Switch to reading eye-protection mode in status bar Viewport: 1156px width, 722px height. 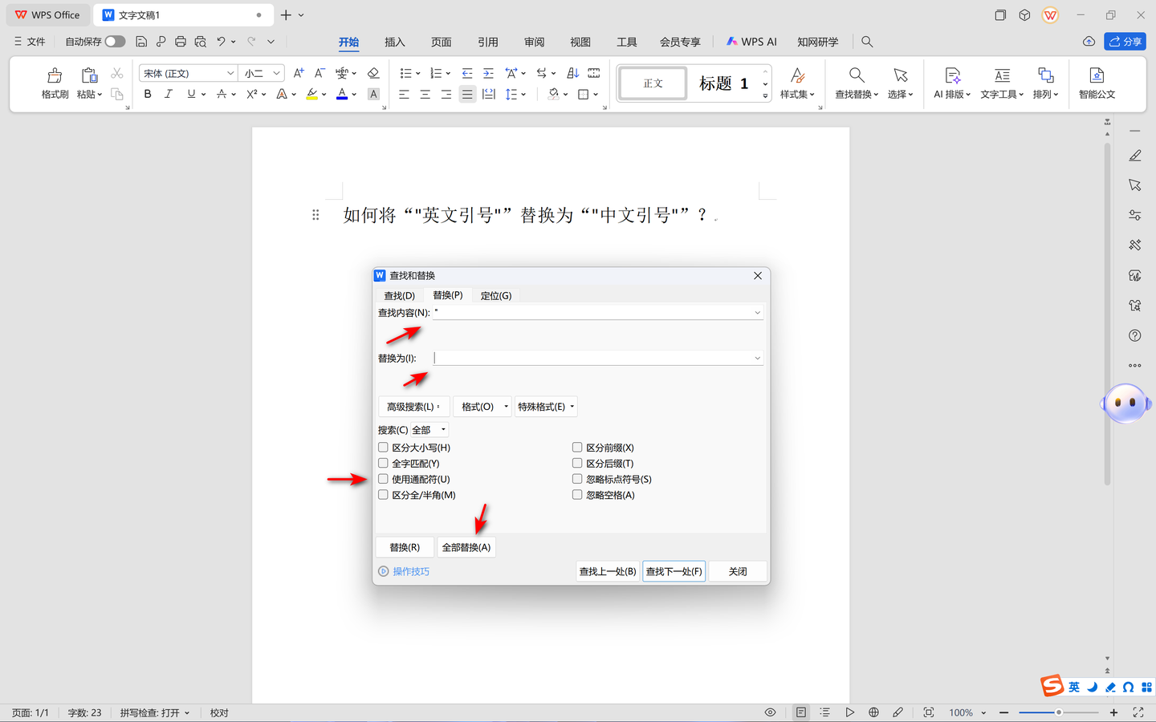(770, 712)
